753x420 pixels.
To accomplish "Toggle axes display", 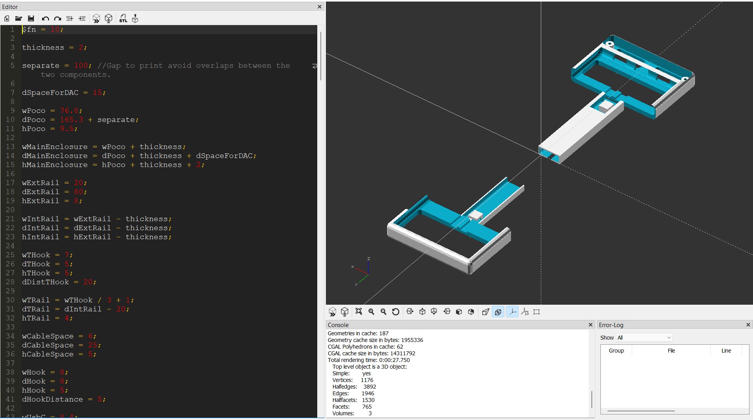I will [x=512, y=312].
